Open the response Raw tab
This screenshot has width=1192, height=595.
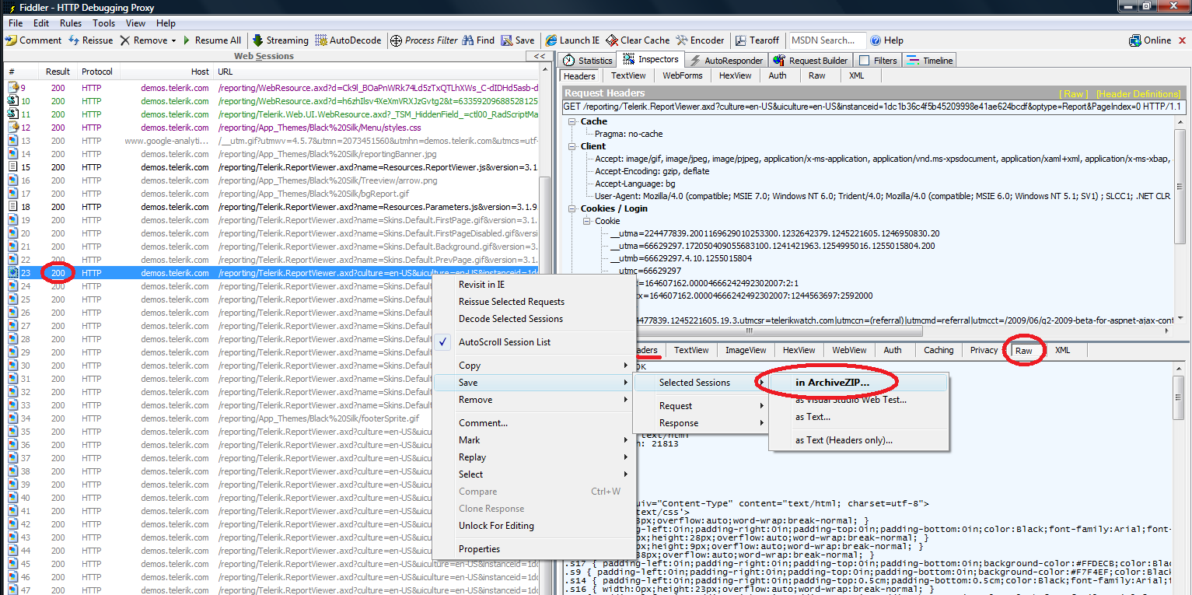click(x=1024, y=351)
